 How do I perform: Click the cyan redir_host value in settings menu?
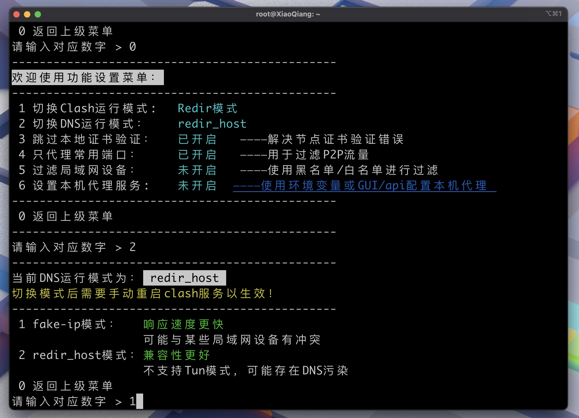coord(212,124)
